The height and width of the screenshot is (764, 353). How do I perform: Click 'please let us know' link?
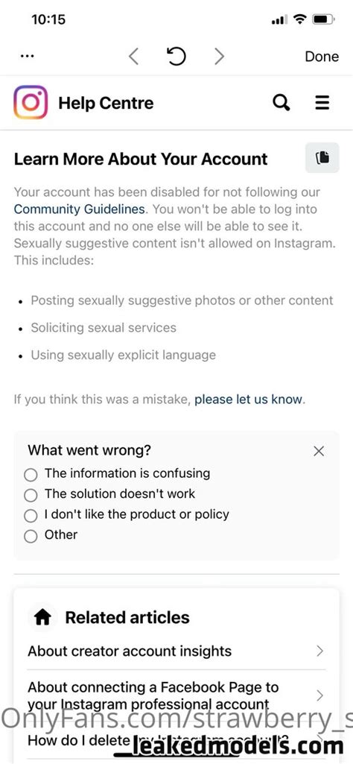(x=248, y=400)
